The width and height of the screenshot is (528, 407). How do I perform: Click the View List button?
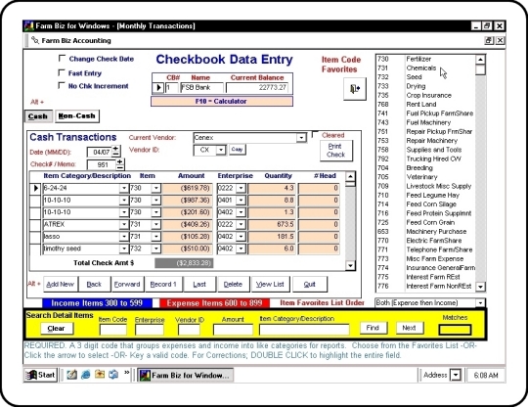coord(270,285)
